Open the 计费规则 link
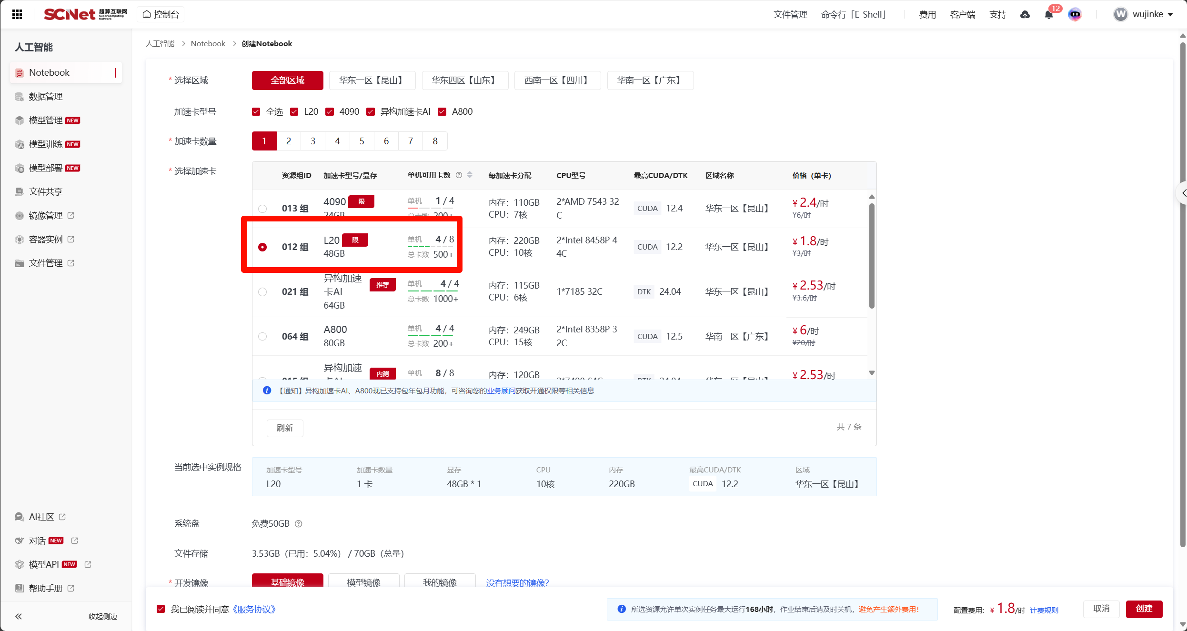The height and width of the screenshot is (631, 1187). click(1044, 610)
